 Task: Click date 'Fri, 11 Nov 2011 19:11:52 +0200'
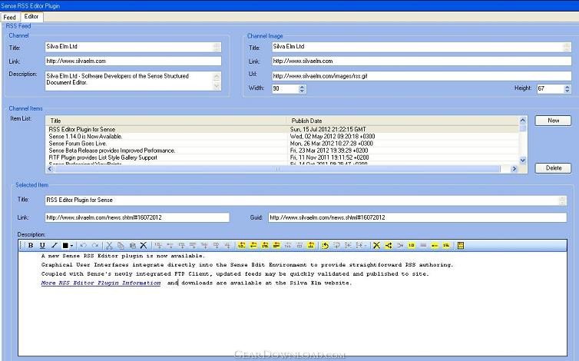pyautogui.click(x=329, y=157)
